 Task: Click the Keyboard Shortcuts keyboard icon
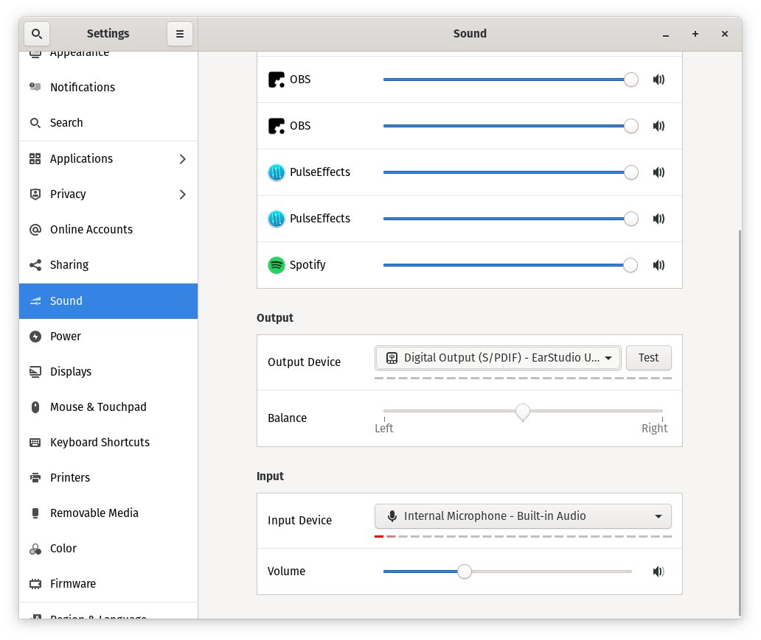tap(35, 442)
